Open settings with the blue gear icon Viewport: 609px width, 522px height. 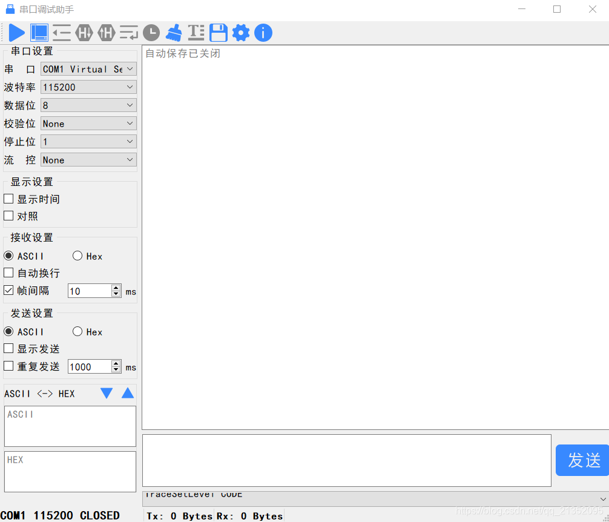[241, 33]
